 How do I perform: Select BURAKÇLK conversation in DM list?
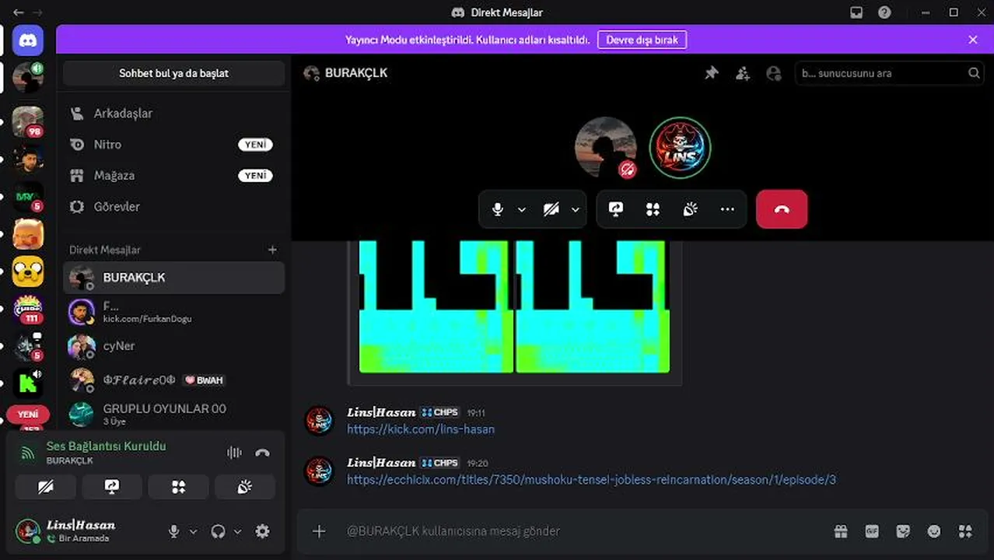[173, 278]
